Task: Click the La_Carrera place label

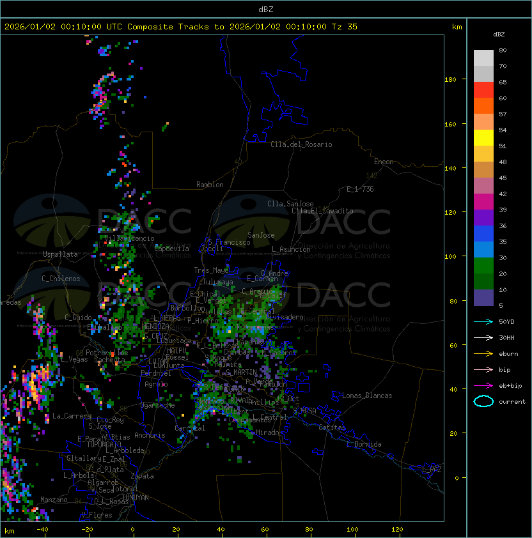Action: point(72,416)
